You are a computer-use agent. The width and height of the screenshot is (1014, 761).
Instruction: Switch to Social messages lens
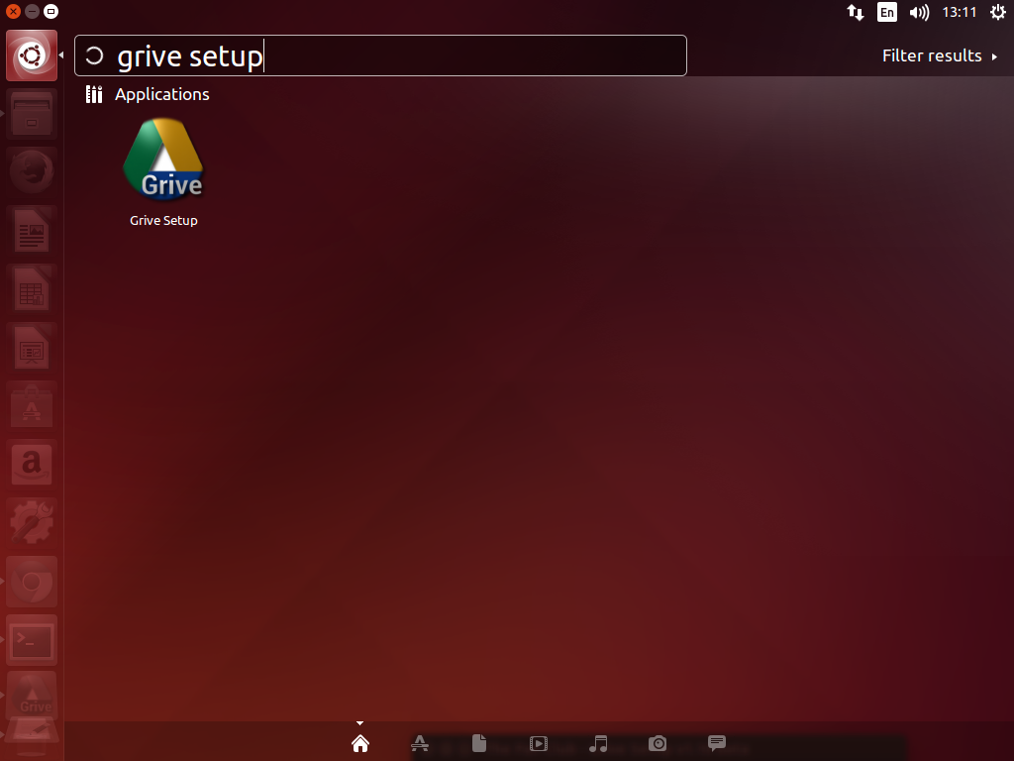[717, 743]
